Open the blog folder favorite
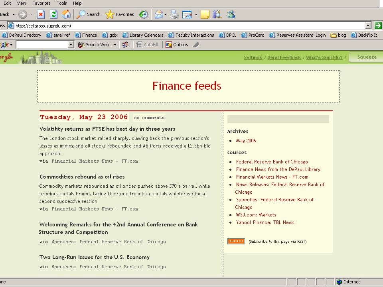Screen dimensions: 383x287 coord(338,35)
